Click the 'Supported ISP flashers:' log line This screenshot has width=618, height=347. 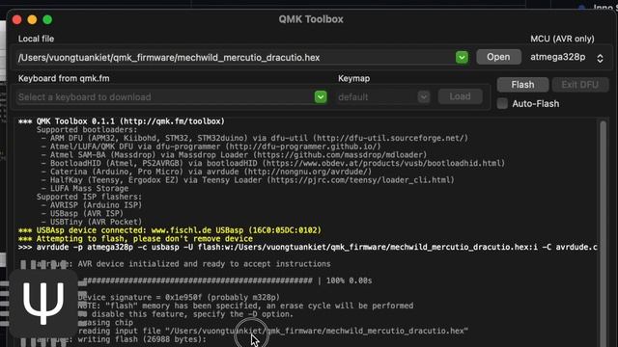[89, 197]
